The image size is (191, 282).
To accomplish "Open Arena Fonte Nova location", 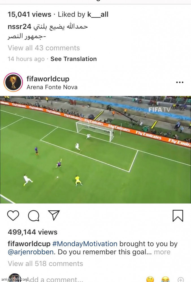I will 52,87.
